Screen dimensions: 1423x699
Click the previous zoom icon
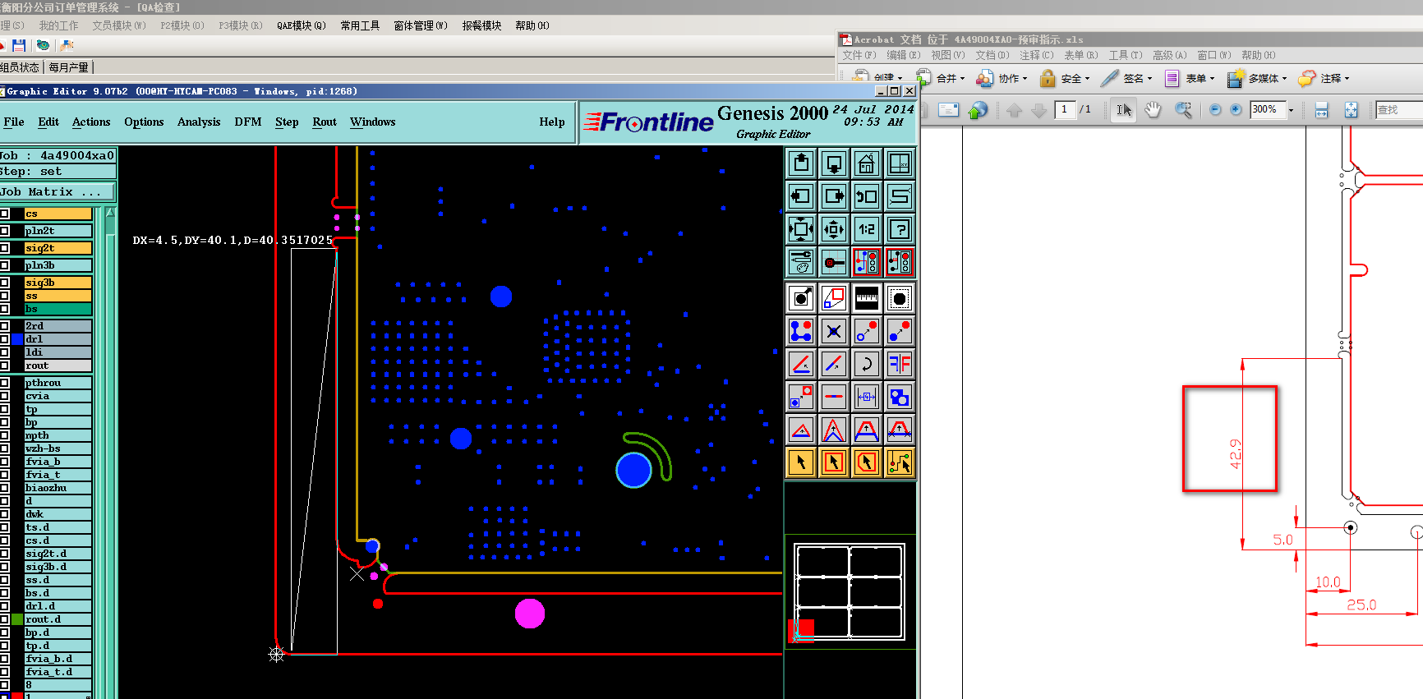867,196
